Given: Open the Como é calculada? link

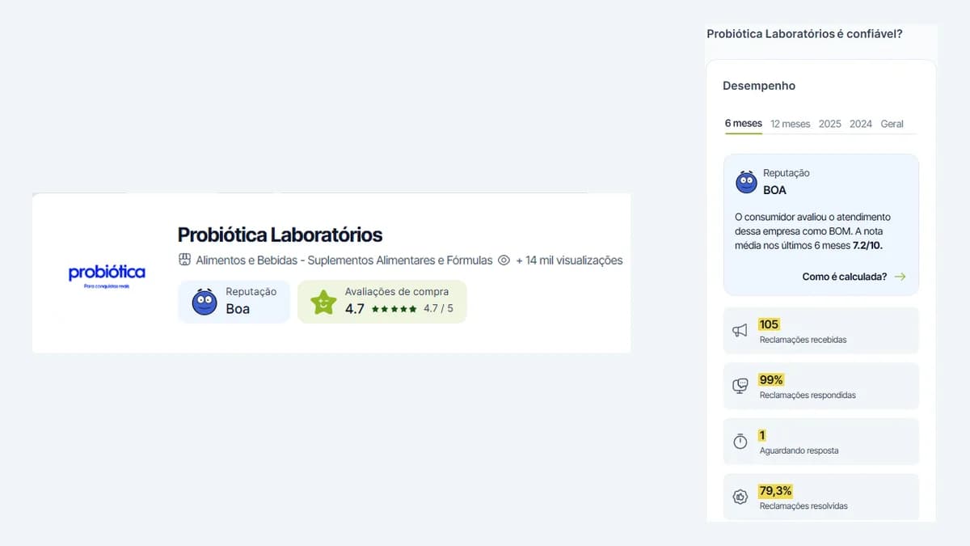Looking at the screenshot, I should tap(845, 277).
